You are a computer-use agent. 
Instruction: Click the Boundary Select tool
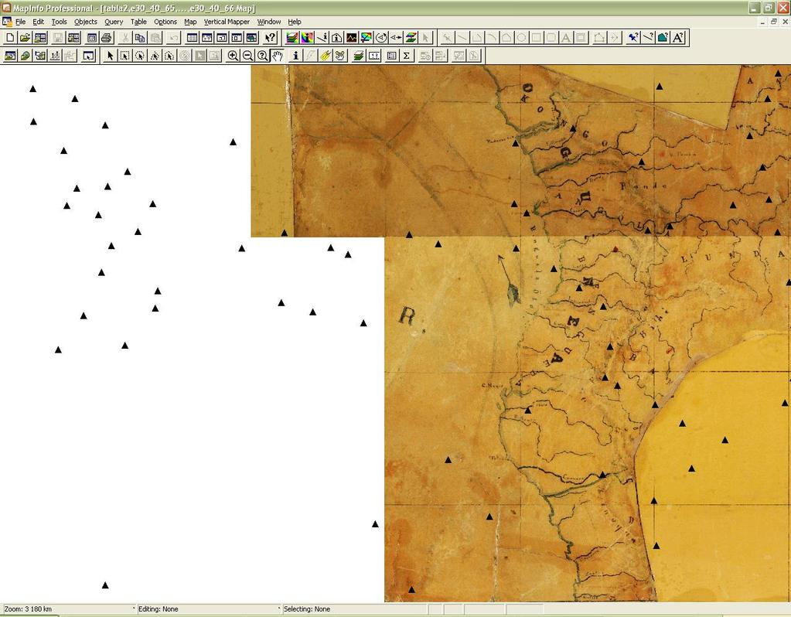pos(169,56)
